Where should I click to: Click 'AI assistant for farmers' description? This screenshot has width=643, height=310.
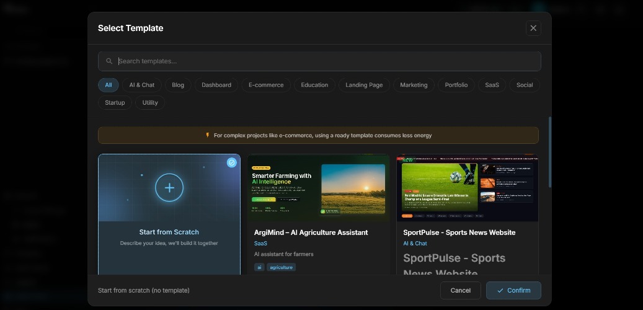[x=284, y=254]
